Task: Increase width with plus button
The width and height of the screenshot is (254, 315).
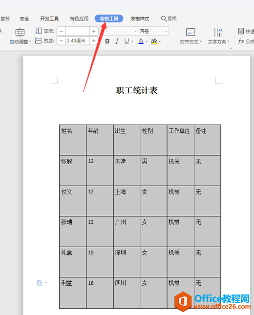Action: (94, 41)
